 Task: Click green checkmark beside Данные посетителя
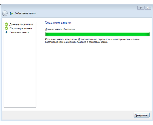click(7, 24)
